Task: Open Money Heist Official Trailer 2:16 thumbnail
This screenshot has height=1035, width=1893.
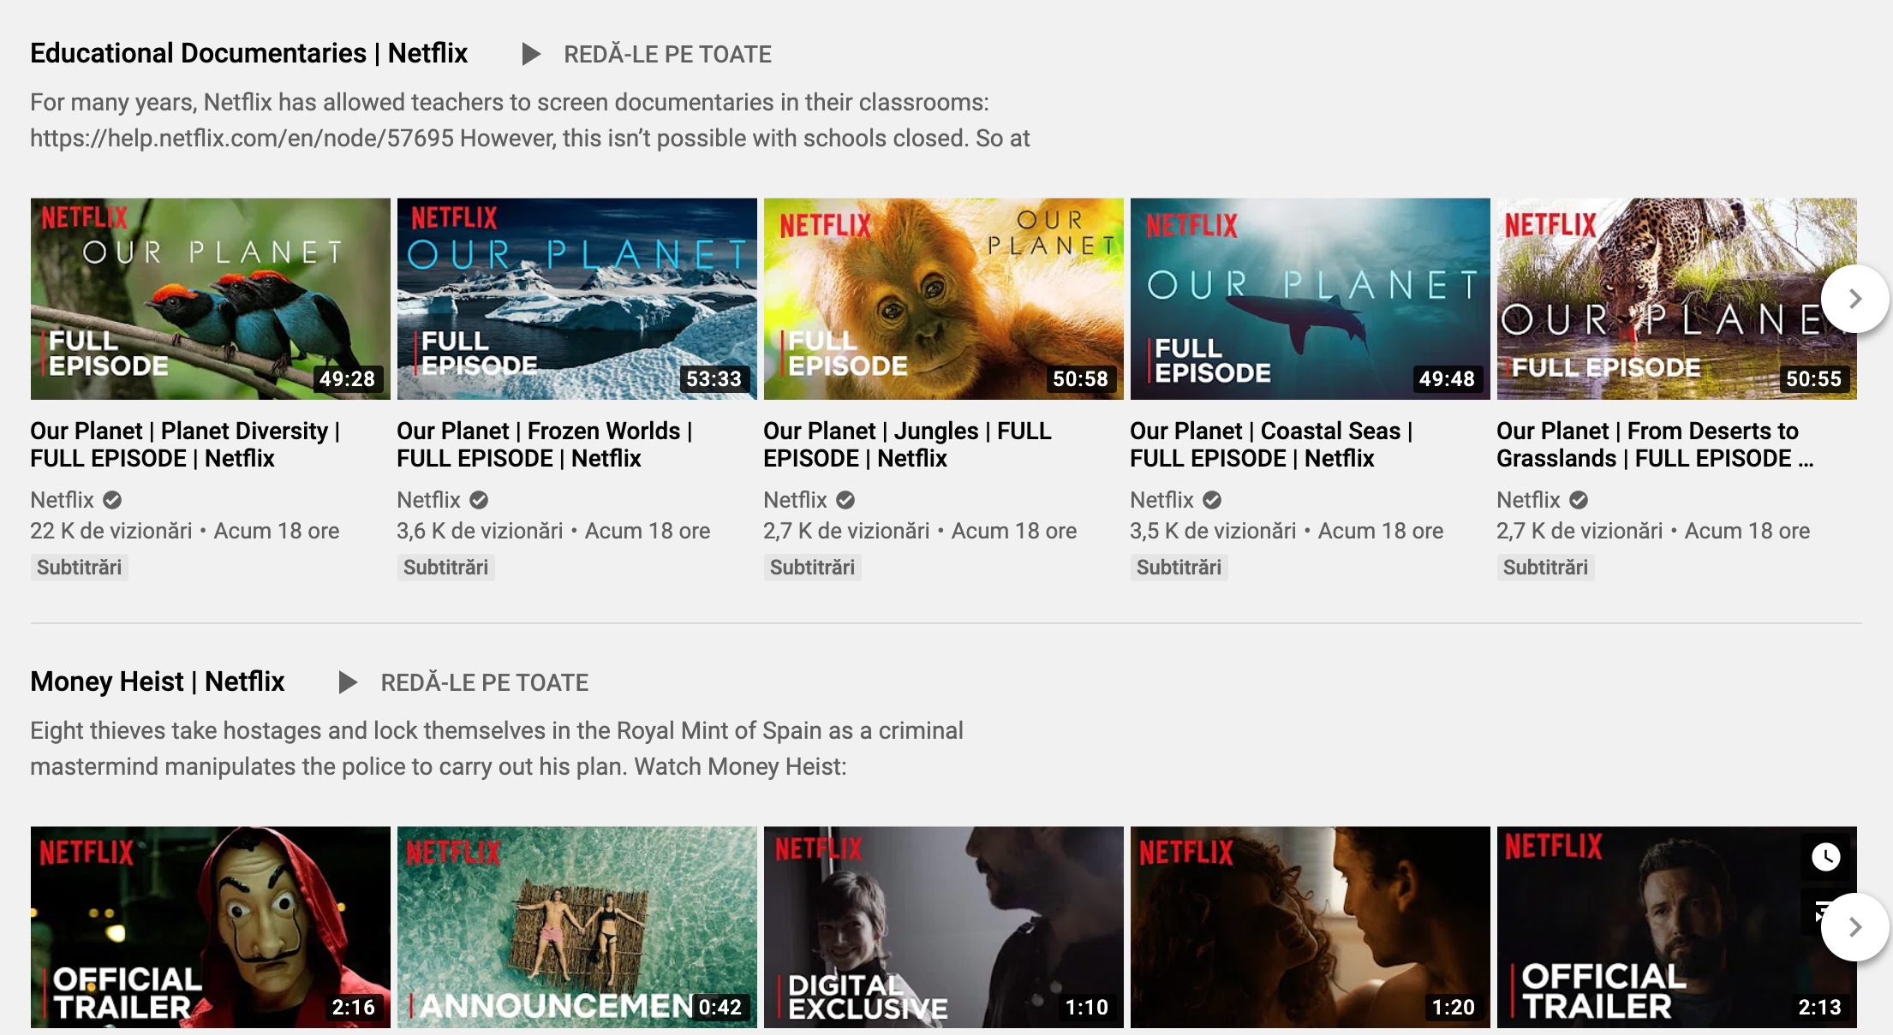Action: pyautogui.click(x=211, y=927)
